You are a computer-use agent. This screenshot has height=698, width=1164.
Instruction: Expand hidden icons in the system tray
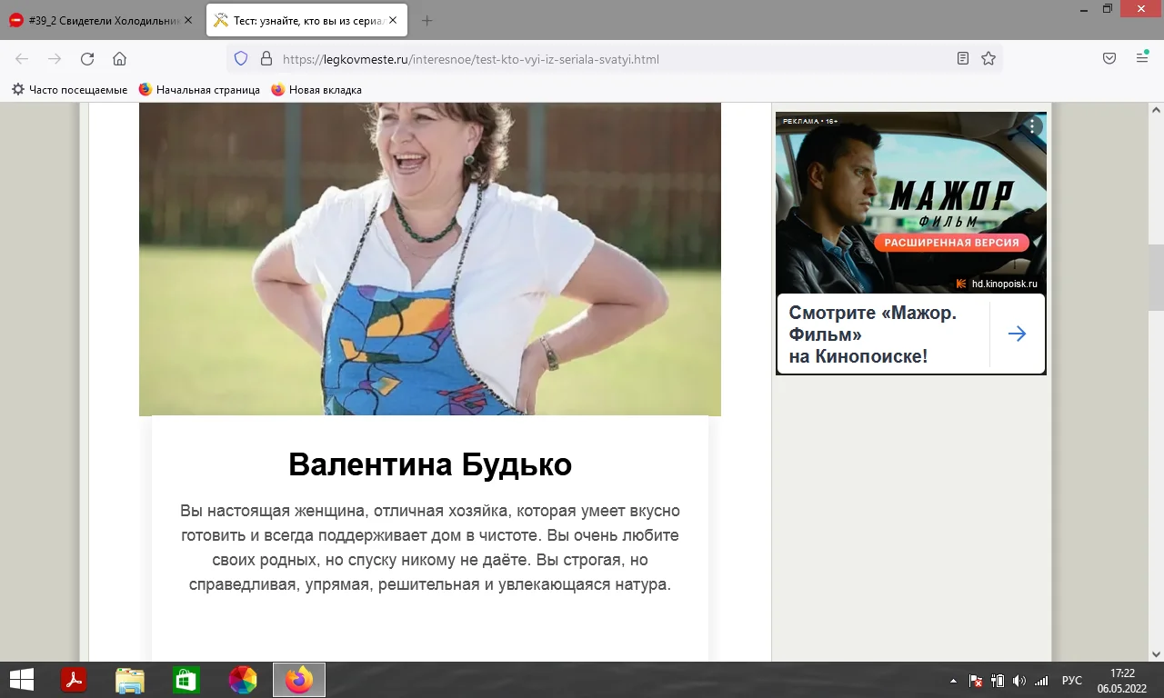click(953, 679)
